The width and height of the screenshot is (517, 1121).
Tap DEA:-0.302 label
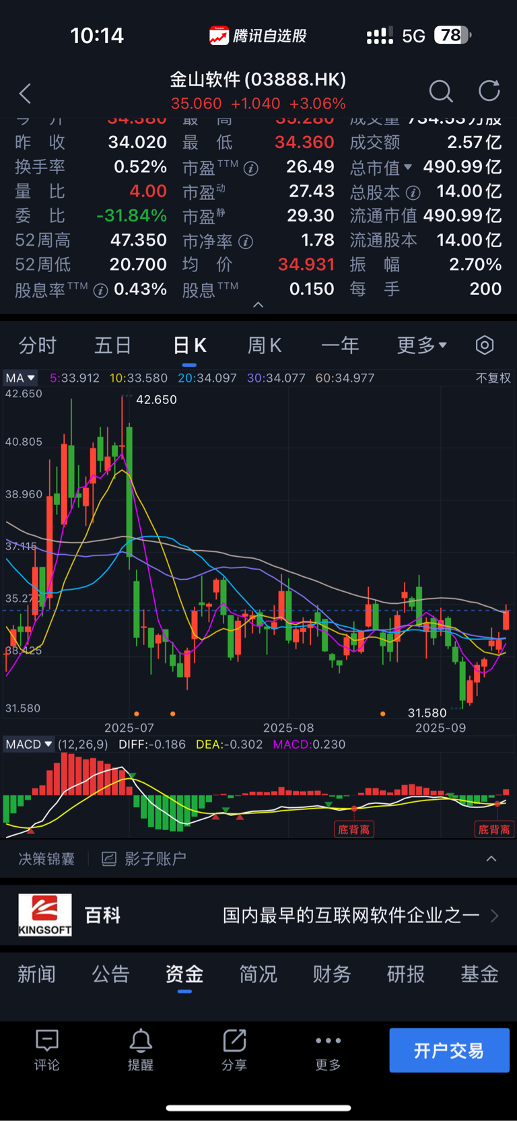(229, 745)
